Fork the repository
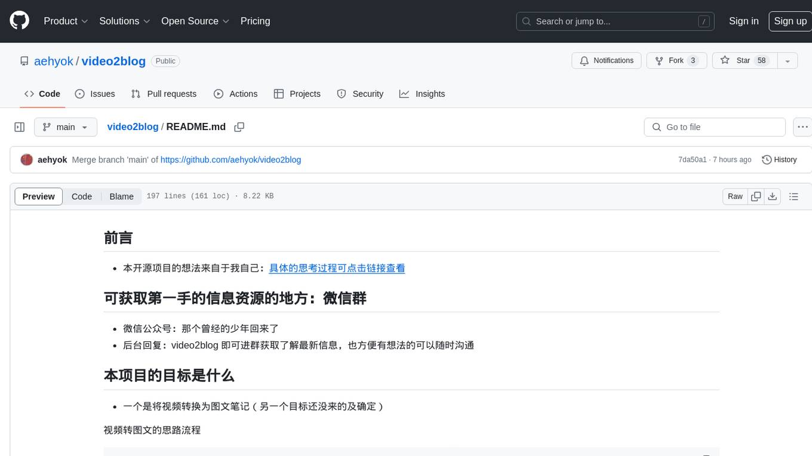Screen dimensions: 812x456 tap(677, 61)
